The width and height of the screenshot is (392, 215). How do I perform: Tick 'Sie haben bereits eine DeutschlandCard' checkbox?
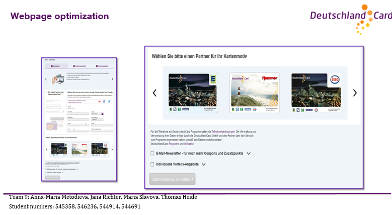point(46,92)
